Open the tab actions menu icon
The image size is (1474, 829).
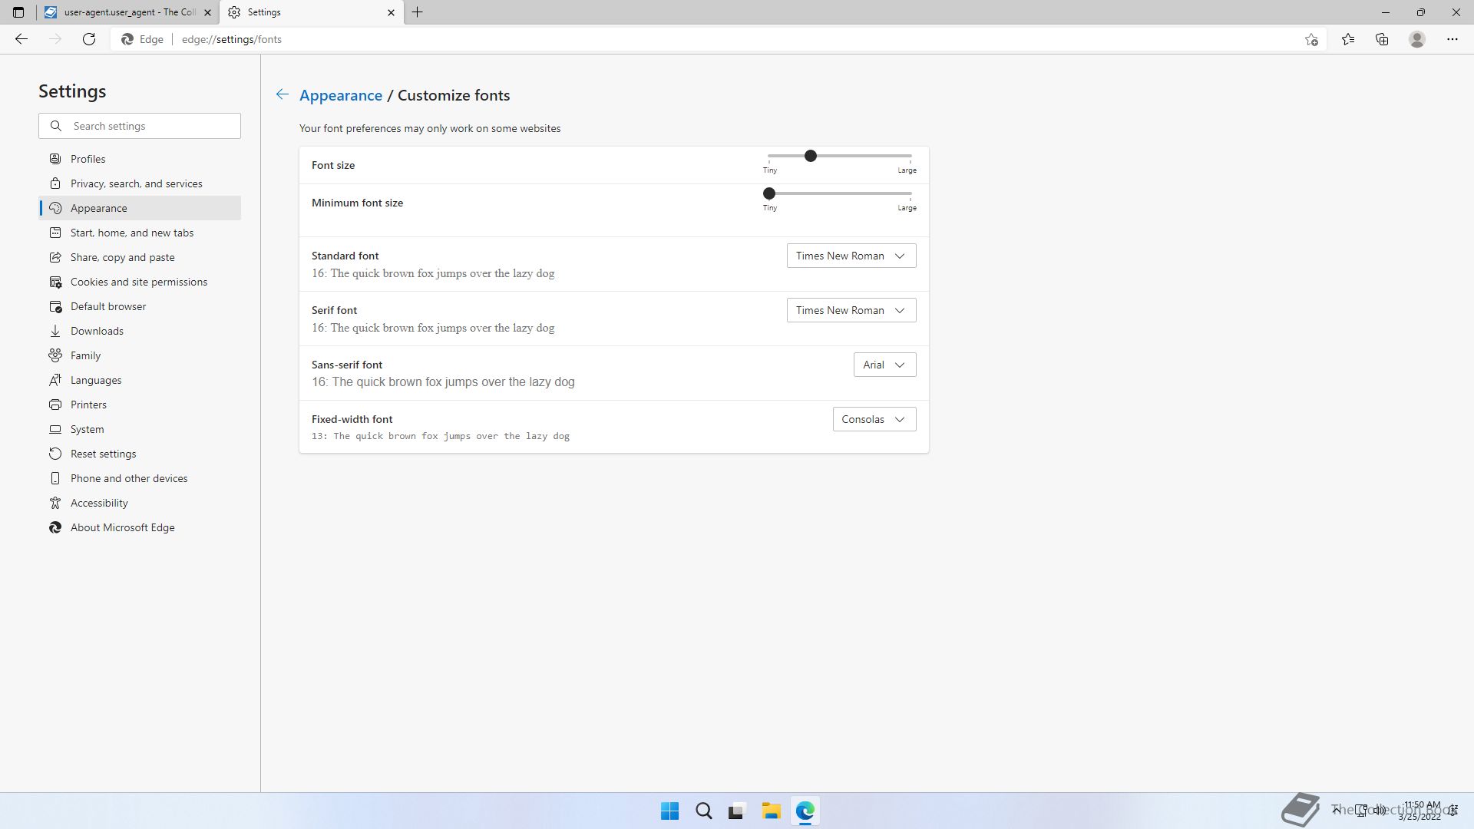(x=18, y=12)
